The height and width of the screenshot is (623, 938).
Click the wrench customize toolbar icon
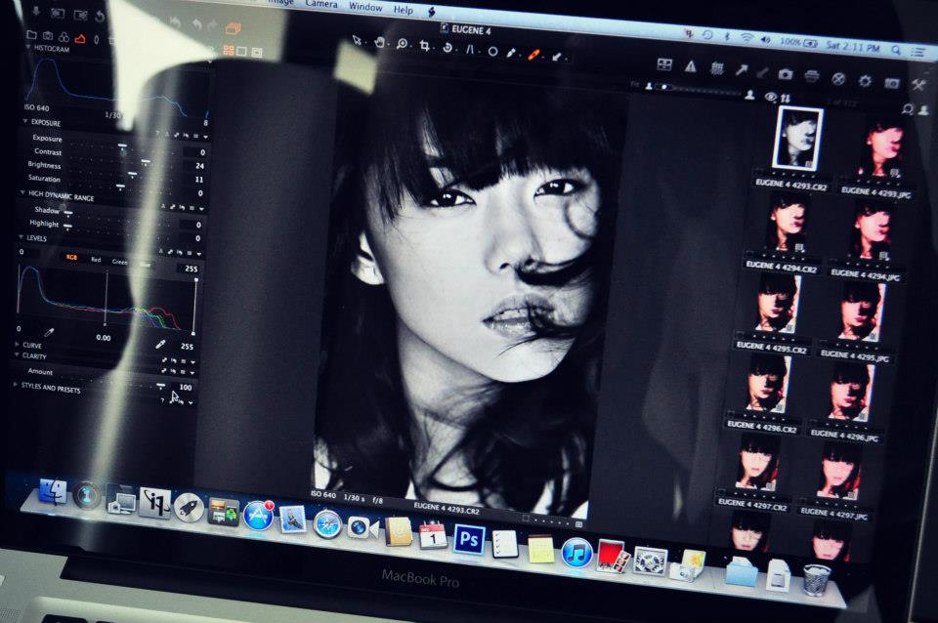pos(918,84)
